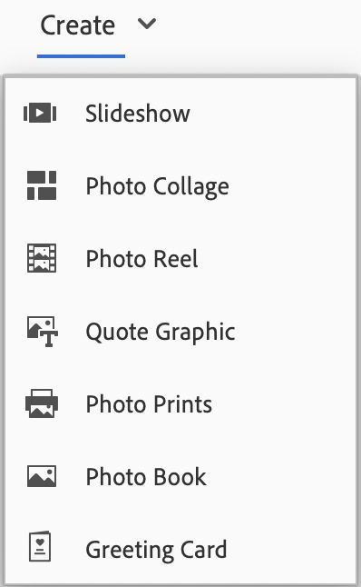Viewport: 361px width, 587px height.
Task: Choose the Photo Book item
Action: tap(180, 476)
